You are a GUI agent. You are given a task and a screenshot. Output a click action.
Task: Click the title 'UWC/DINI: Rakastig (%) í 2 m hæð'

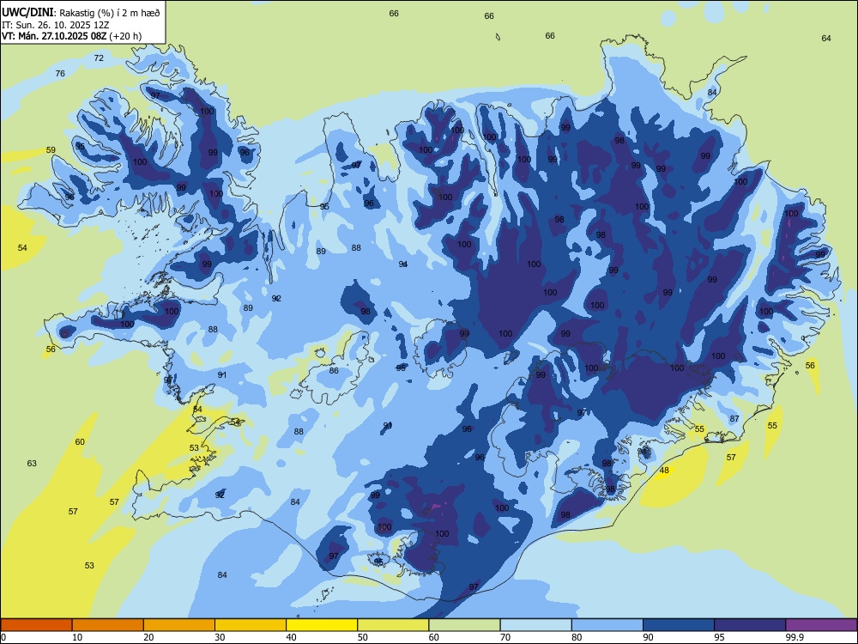(81, 13)
